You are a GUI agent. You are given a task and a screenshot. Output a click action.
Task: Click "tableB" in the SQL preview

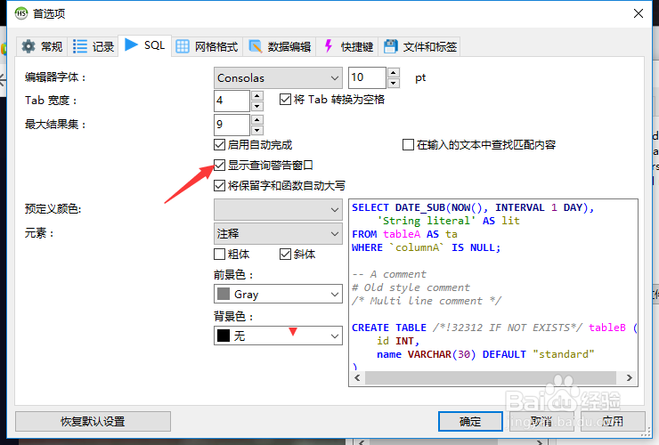pyautogui.click(x=606, y=328)
